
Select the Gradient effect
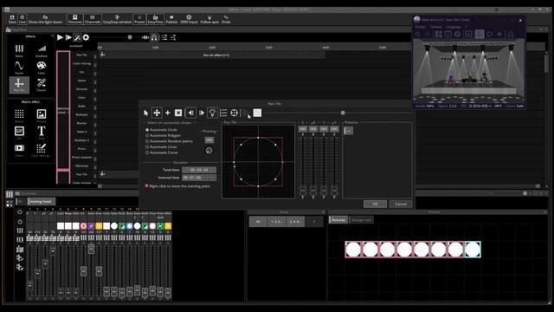42,50
